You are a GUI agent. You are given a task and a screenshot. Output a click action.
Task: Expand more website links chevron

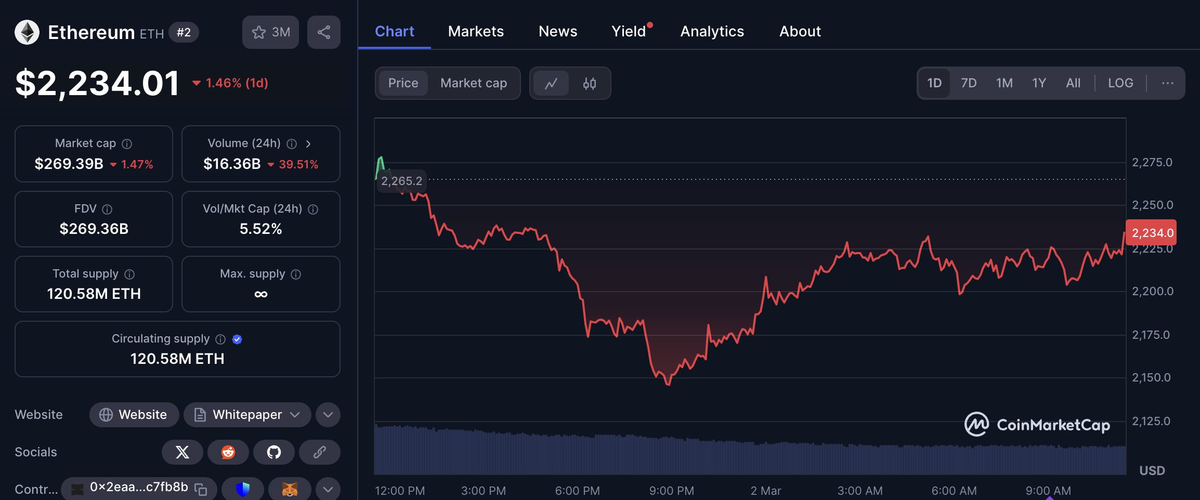(x=328, y=415)
